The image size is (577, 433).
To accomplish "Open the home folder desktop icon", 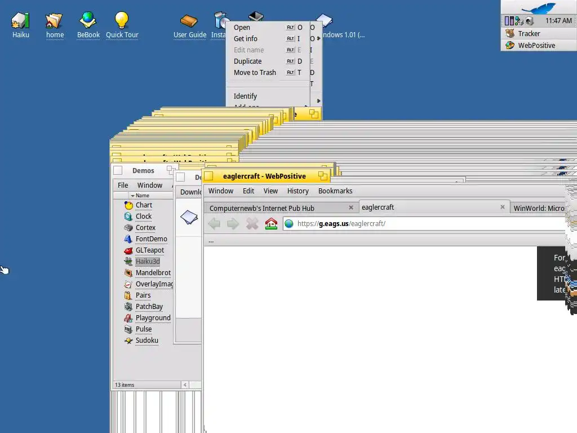I will (54, 21).
